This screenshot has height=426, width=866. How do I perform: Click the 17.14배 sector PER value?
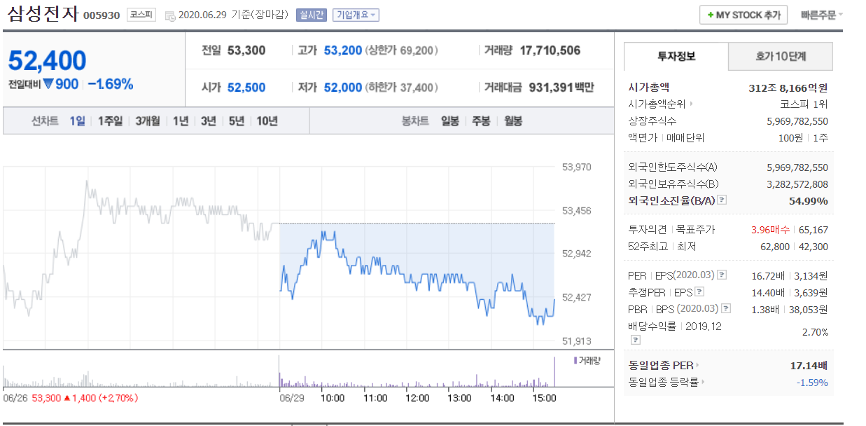pos(809,365)
